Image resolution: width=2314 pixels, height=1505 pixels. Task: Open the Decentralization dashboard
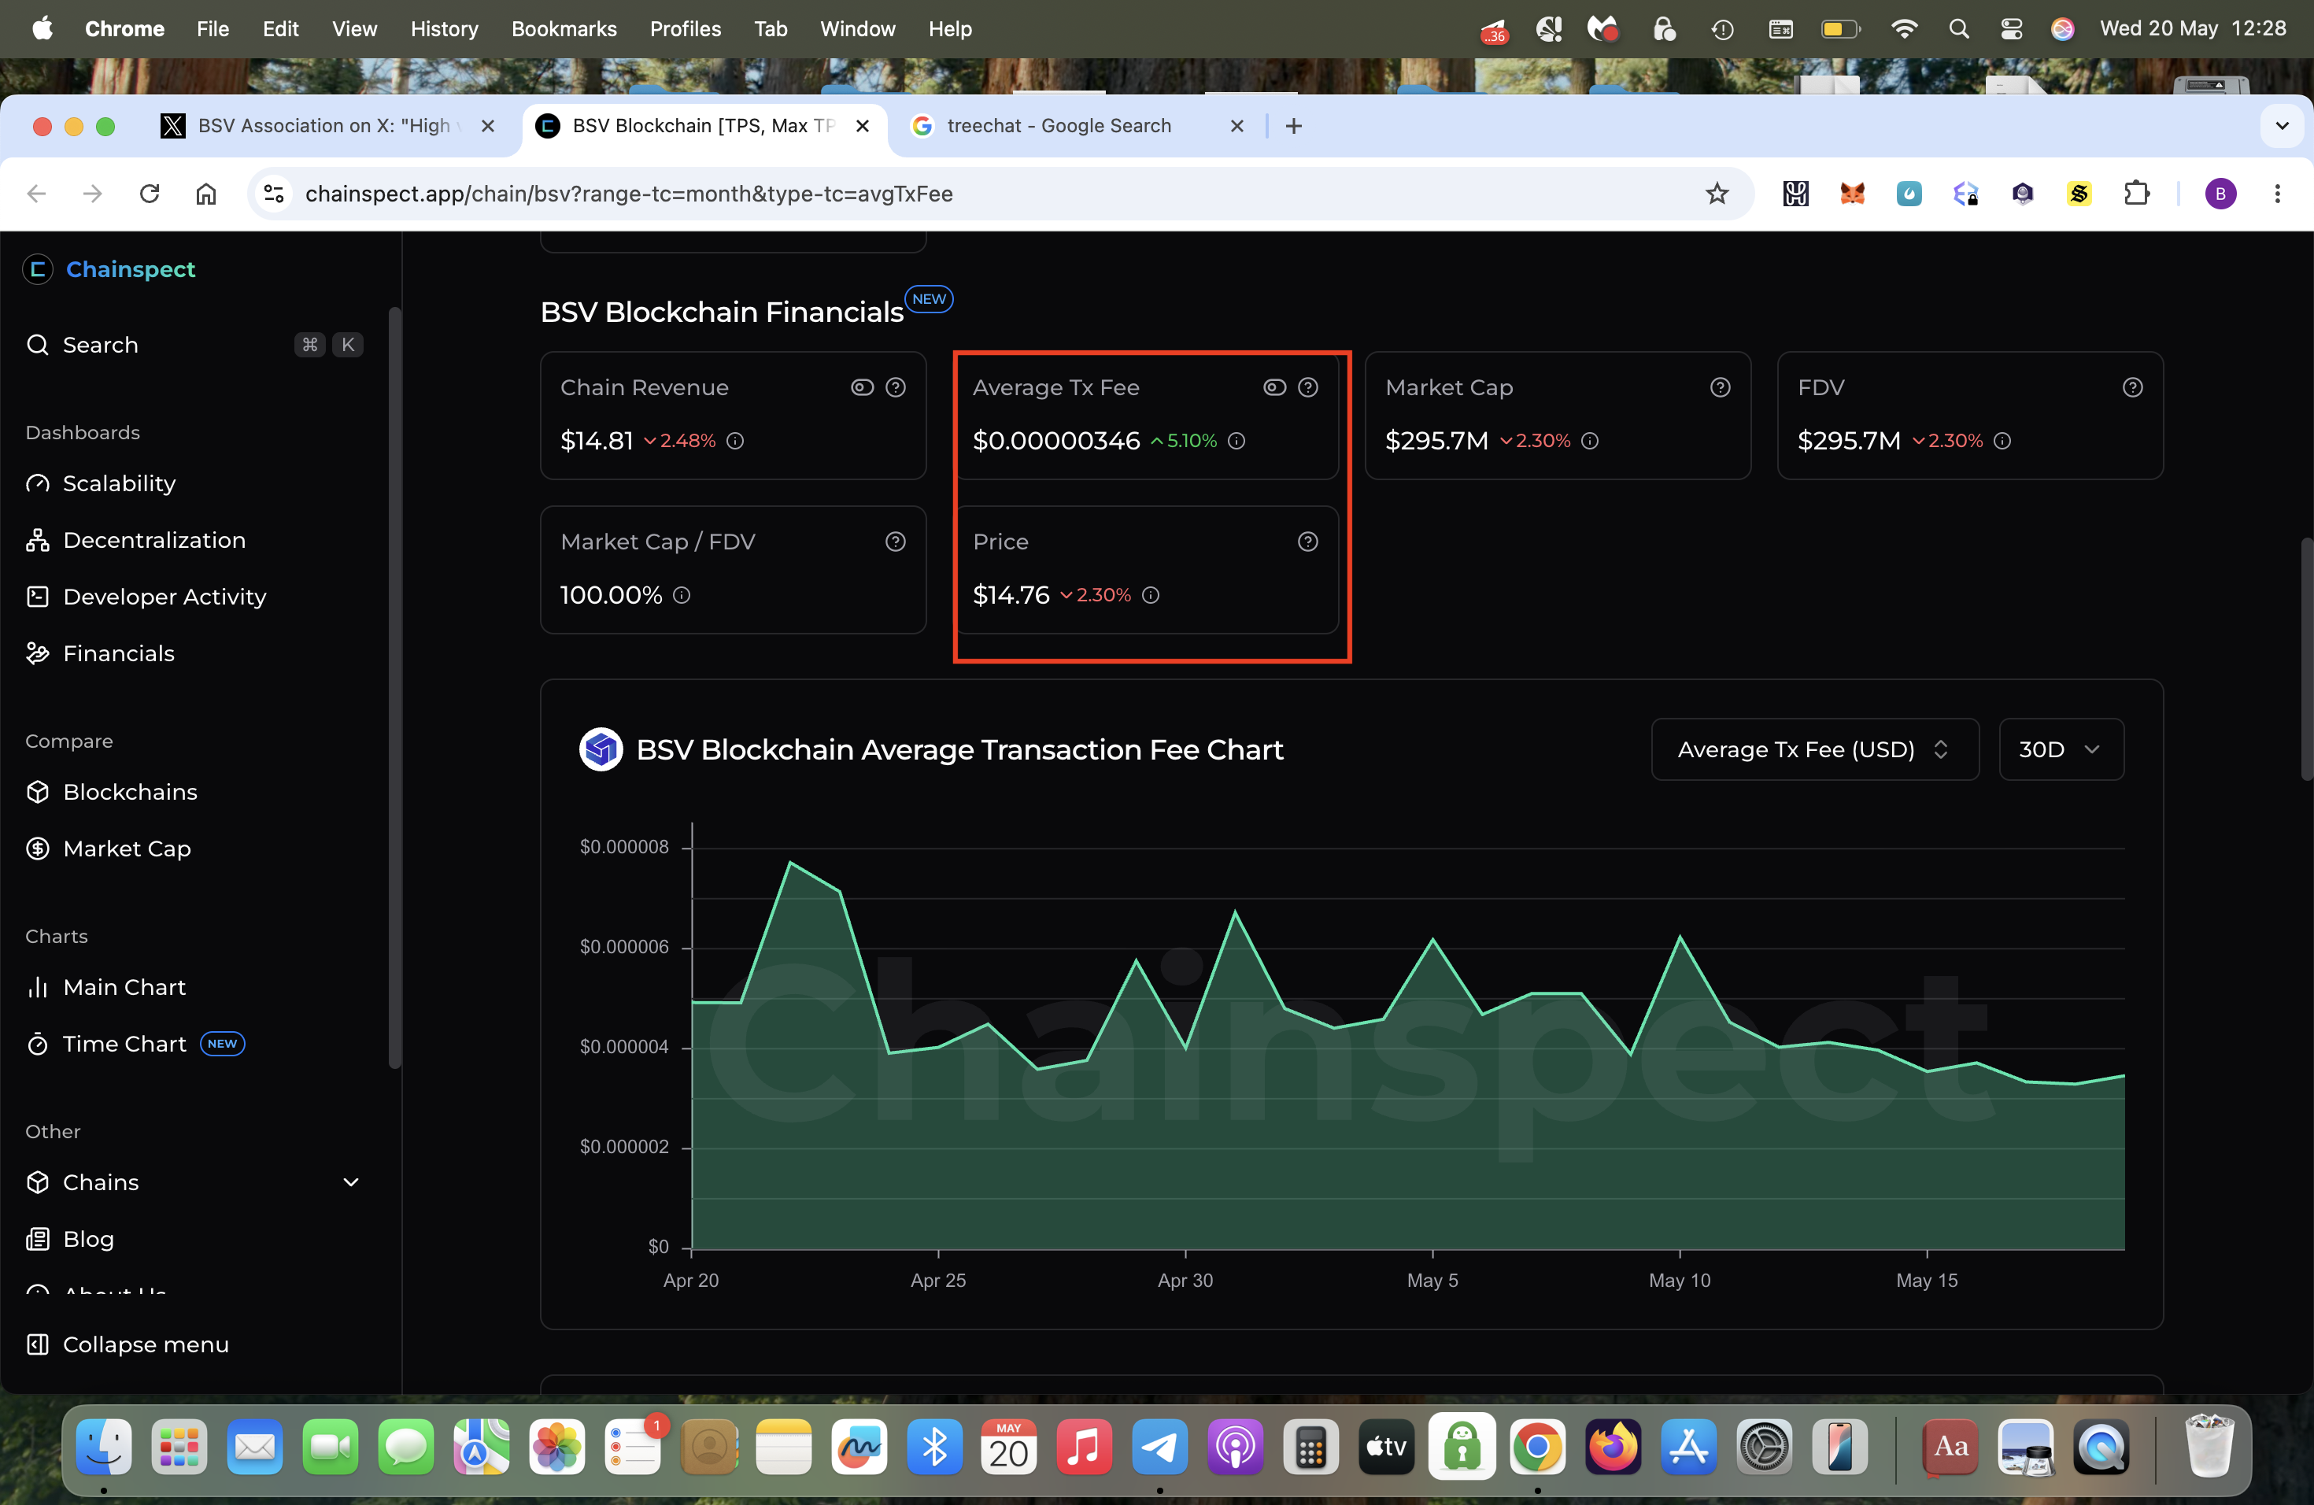pos(136,540)
